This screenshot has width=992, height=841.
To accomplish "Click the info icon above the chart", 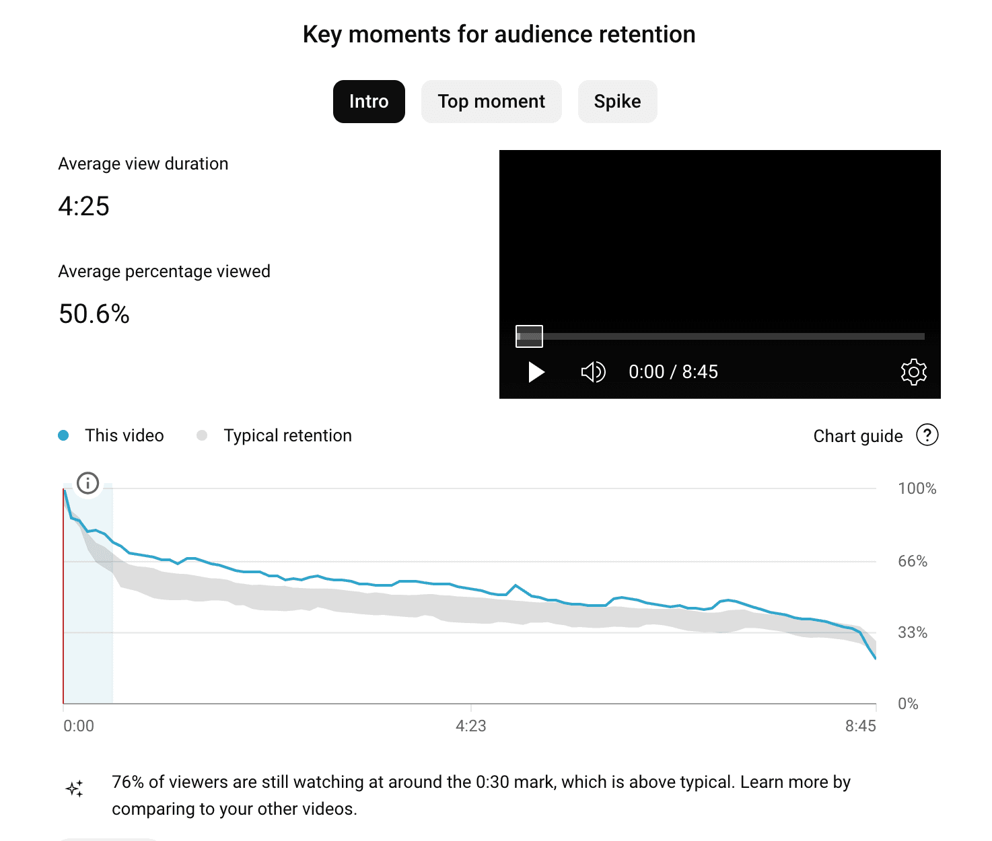I will point(87,483).
